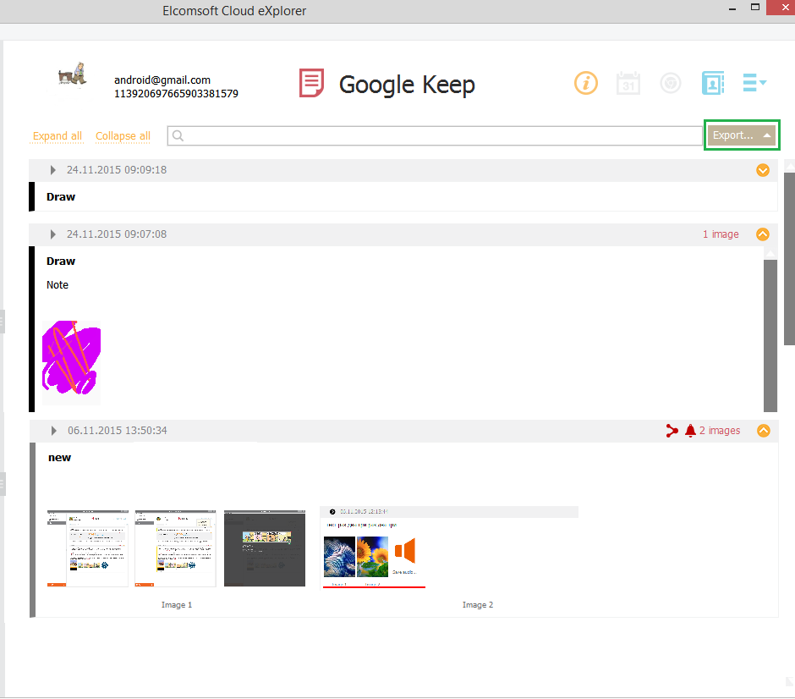795x699 pixels.
Task: Open the view options list dropdown
Action: (x=754, y=83)
